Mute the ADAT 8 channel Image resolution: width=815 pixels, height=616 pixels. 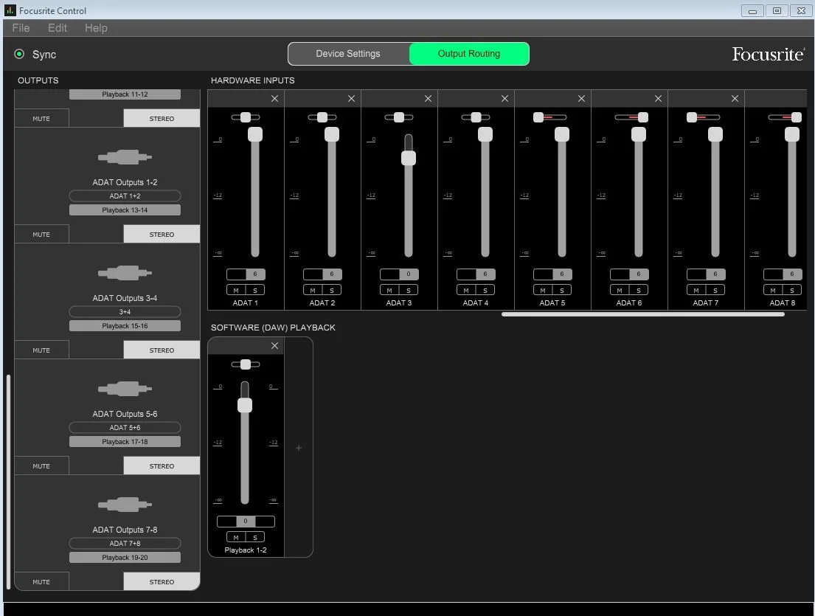tap(772, 290)
